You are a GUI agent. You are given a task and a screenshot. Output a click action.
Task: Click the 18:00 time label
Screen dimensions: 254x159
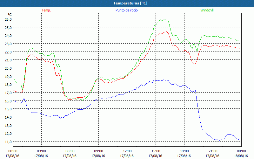click(184, 151)
